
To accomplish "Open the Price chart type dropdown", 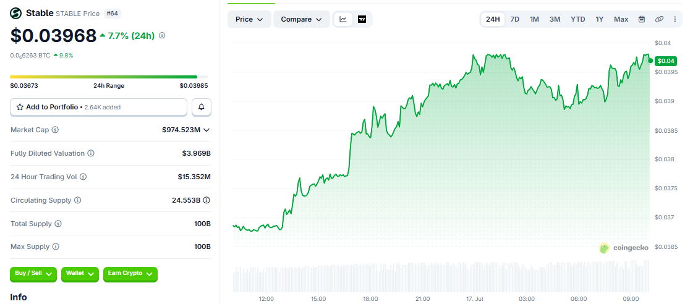I will click(249, 19).
